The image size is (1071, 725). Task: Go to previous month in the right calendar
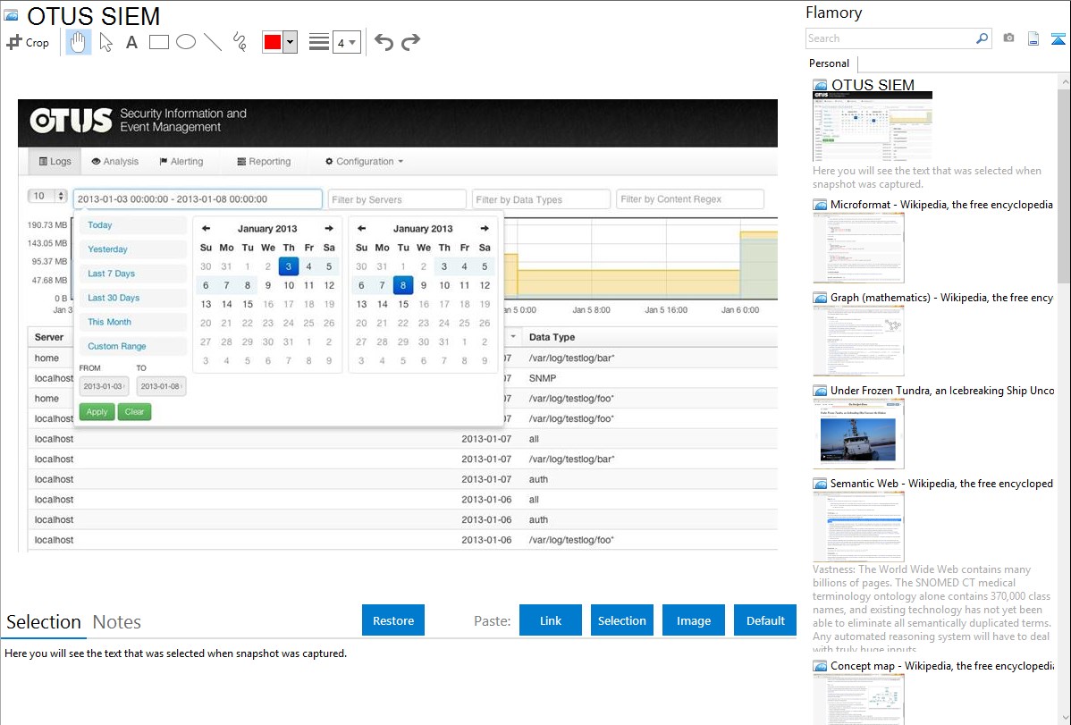point(361,228)
